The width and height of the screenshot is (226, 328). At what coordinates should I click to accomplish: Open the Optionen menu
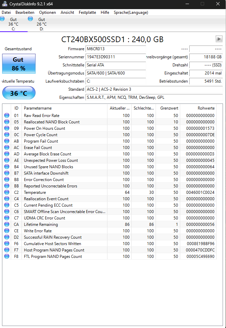(47, 12)
